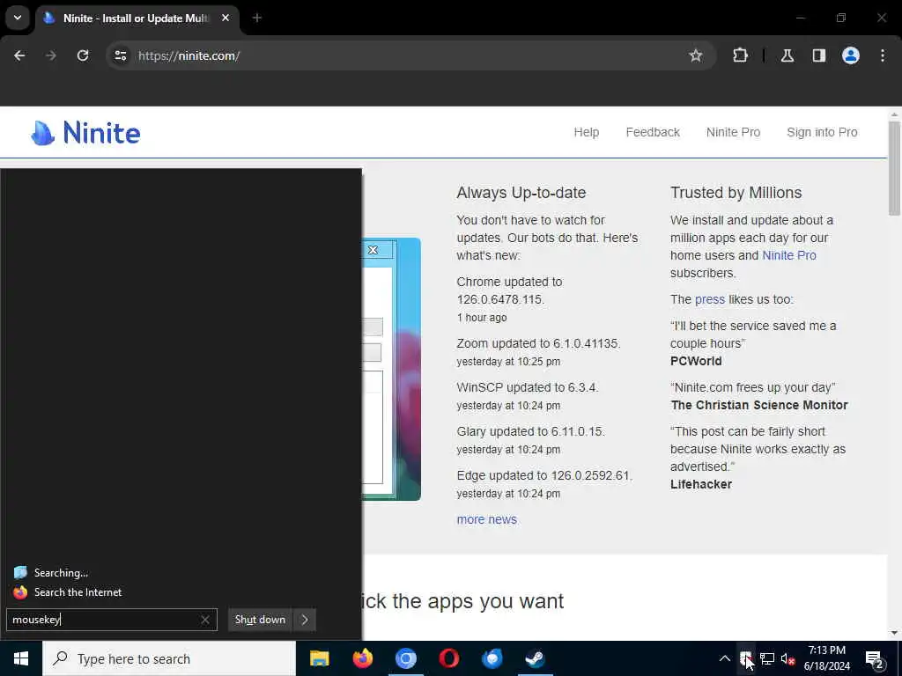Click Sign into Pro
The image size is (902, 676).
(822, 132)
